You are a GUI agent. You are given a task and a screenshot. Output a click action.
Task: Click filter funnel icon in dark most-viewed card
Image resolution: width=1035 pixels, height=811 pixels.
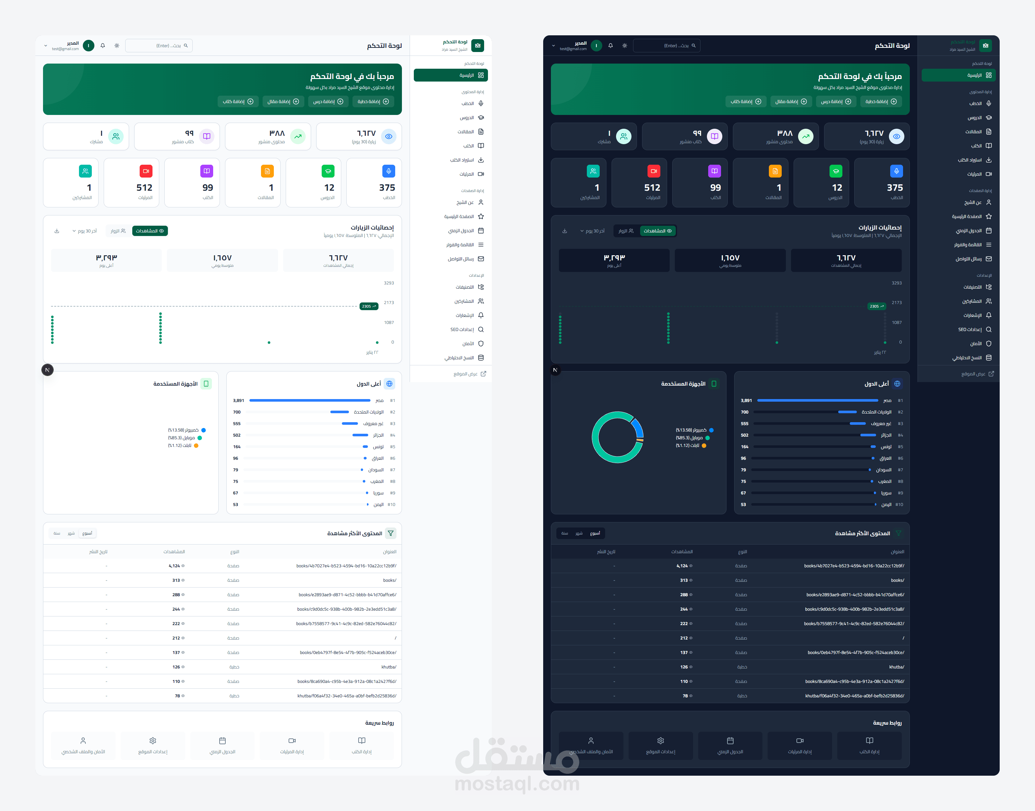point(898,533)
